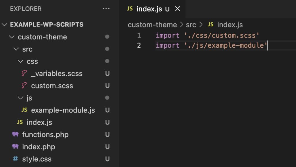Collapse the EXAMPLE-WP-SCRIPTS root folder chevron
296x167 pixels.
pos(4,25)
